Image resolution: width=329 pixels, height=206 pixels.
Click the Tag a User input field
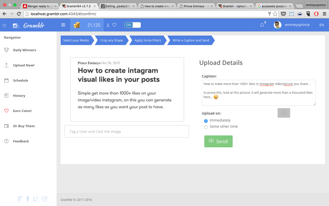click(x=127, y=131)
